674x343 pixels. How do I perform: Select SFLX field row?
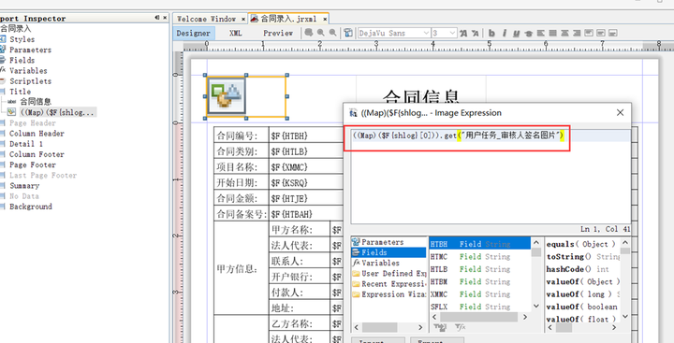coord(480,307)
